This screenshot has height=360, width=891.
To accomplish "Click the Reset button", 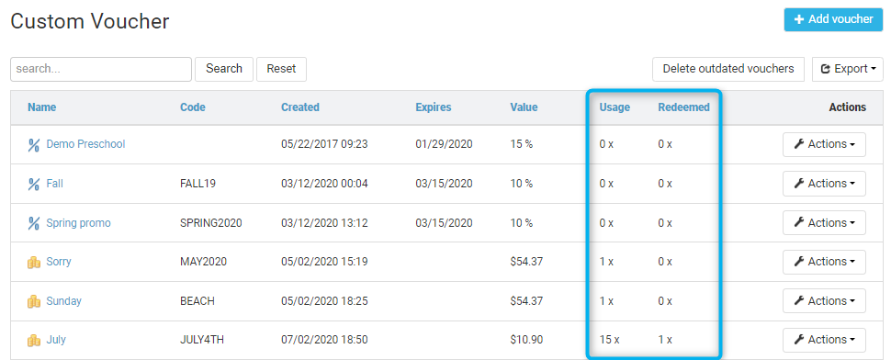I will point(281,69).
